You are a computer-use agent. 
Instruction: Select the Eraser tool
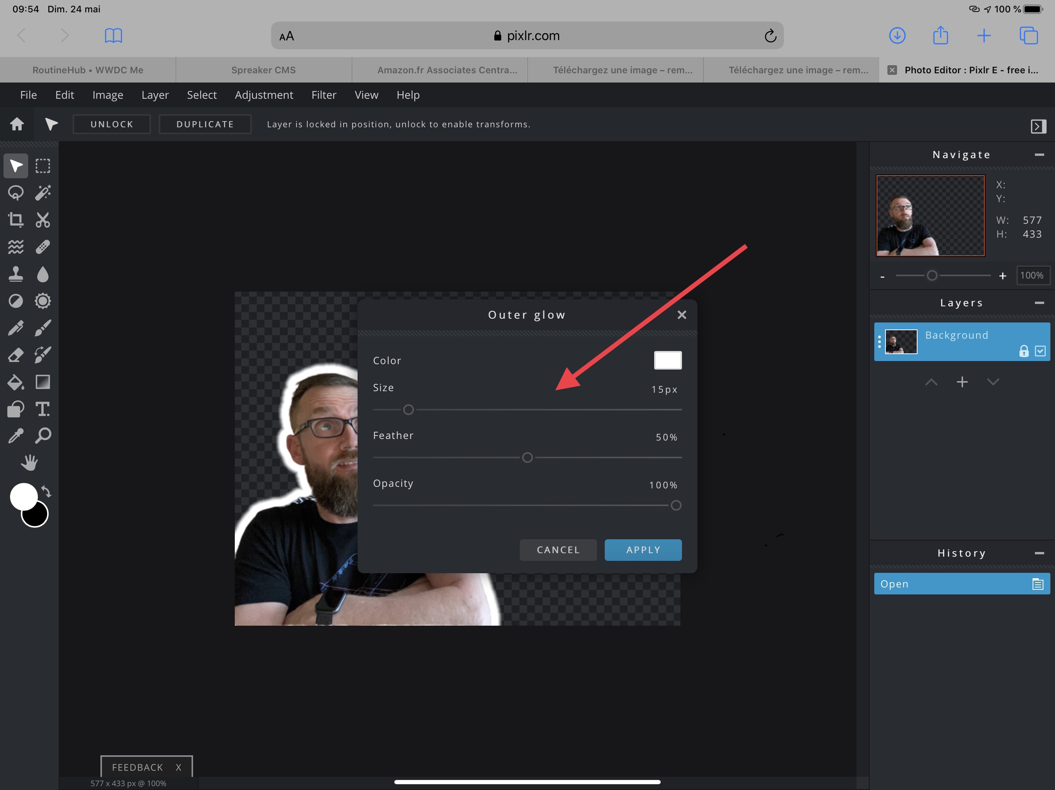16,355
